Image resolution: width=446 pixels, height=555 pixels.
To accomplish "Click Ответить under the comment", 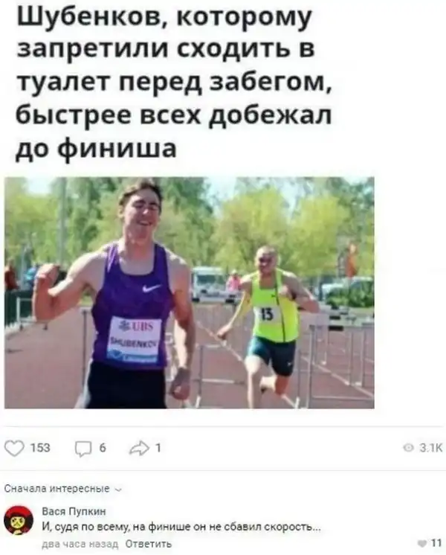I will [x=149, y=544].
